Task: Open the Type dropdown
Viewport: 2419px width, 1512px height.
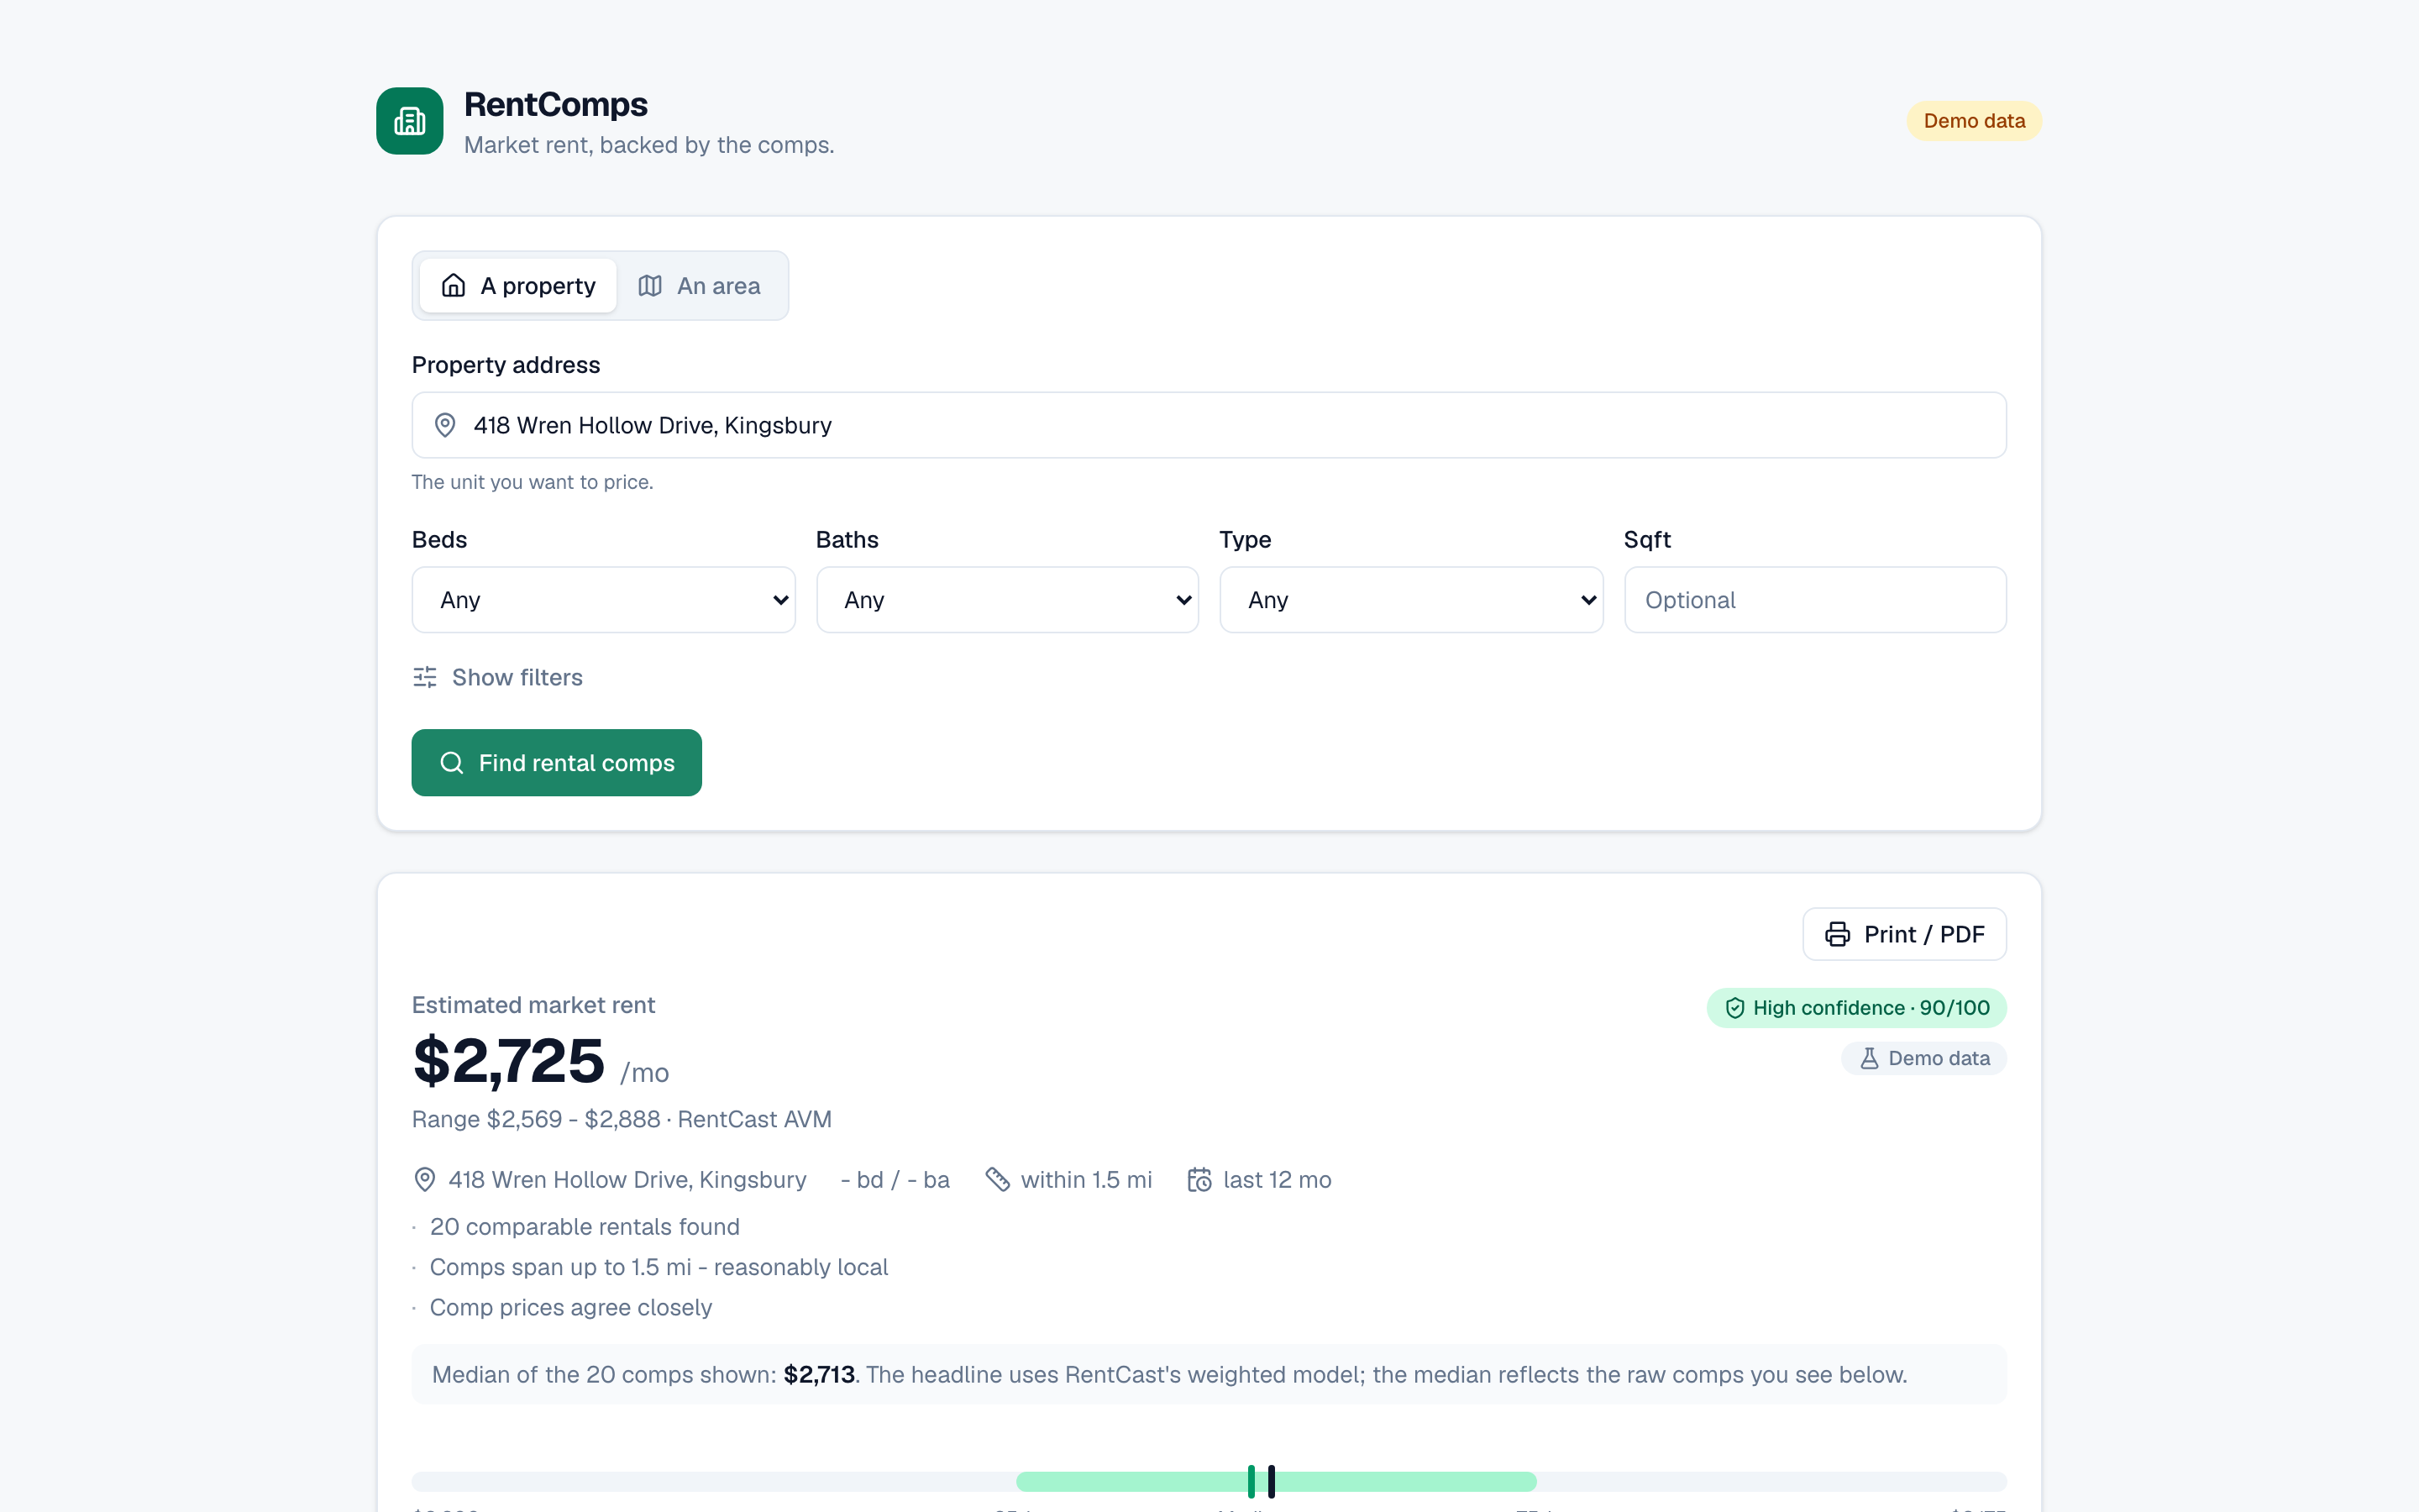Action: (x=1411, y=600)
